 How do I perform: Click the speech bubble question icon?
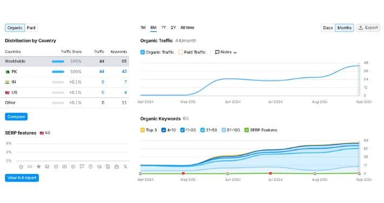(x=82, y=166)
